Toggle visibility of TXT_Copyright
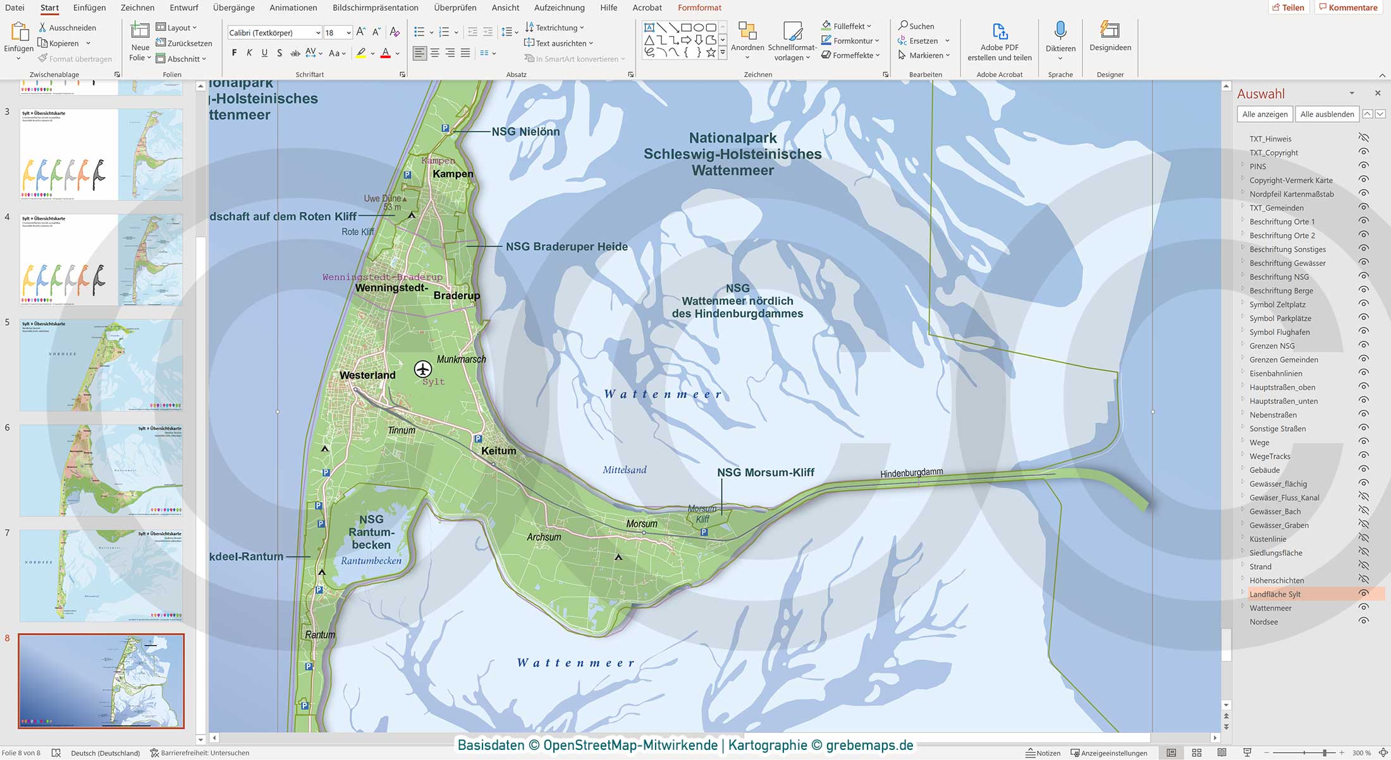The image size is (1391, 760). coord(1363,152)
